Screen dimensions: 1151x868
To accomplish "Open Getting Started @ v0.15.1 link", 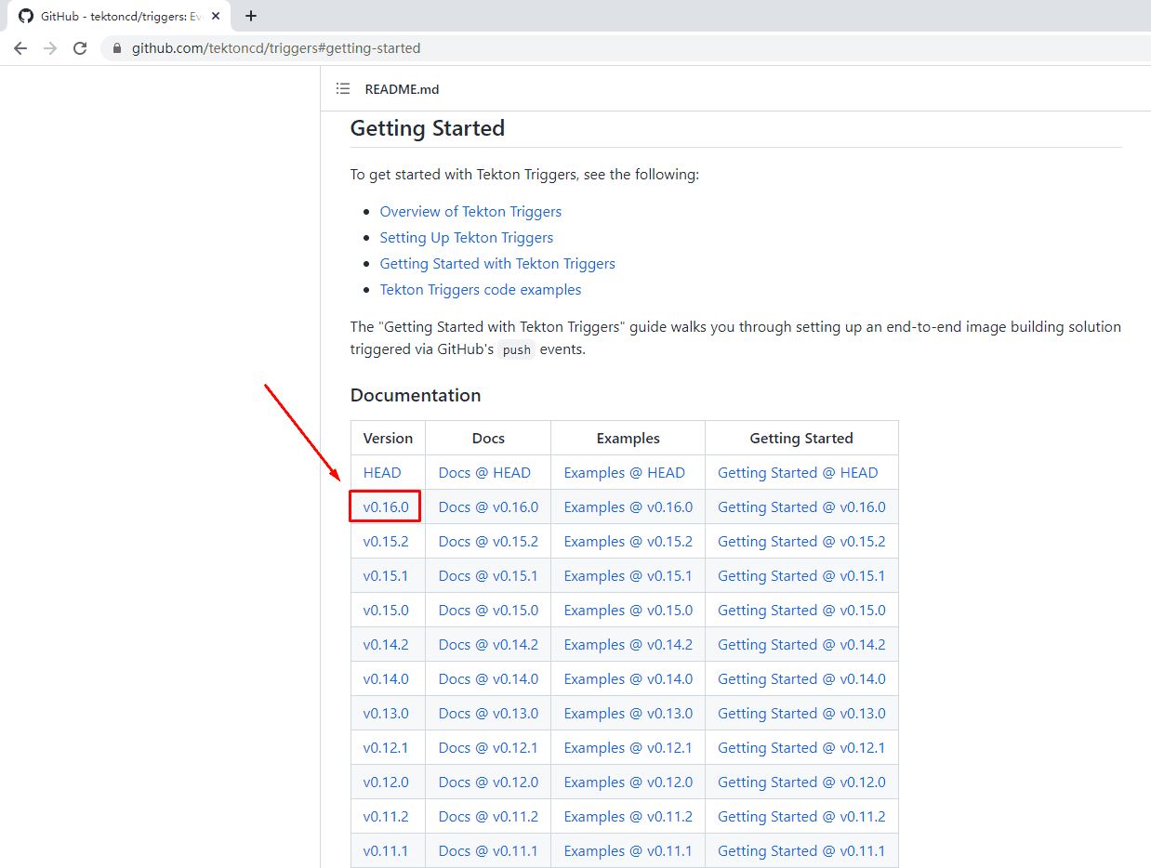I will click(x=801, y=576).
